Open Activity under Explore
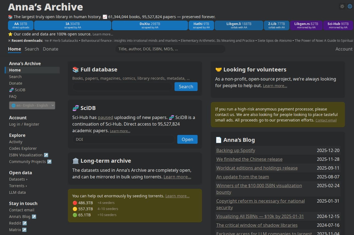The width and height of the screenshot is (354, 235). pyautogui.click(x=16, y=142)
